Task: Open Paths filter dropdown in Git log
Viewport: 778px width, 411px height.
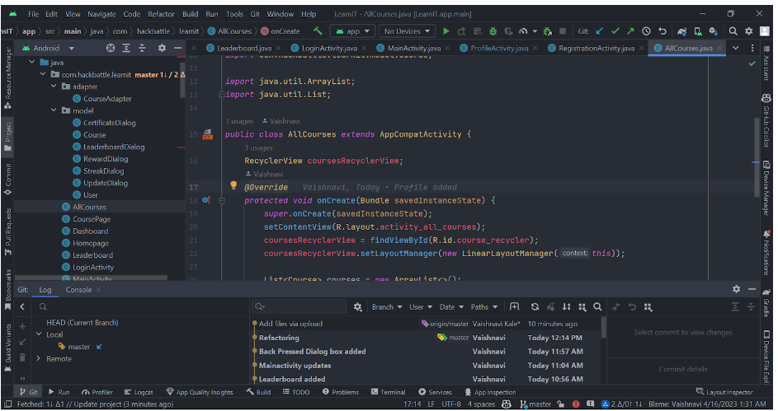Action: pos(483,307)
